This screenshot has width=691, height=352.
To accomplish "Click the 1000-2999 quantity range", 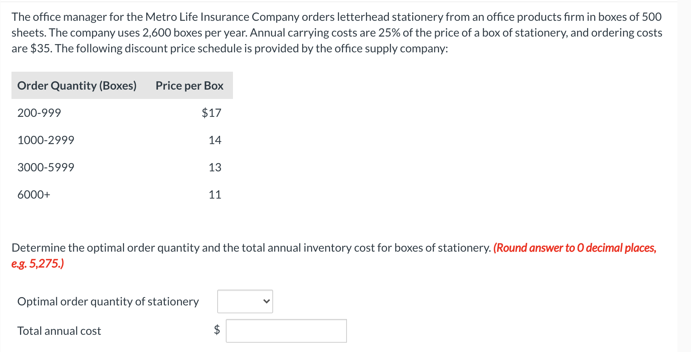I will point(46,140).
